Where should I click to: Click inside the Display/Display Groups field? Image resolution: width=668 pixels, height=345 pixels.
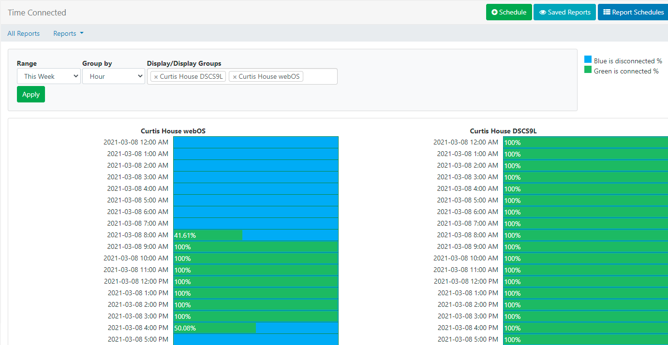pyautogui.click(x=319, y=76)
